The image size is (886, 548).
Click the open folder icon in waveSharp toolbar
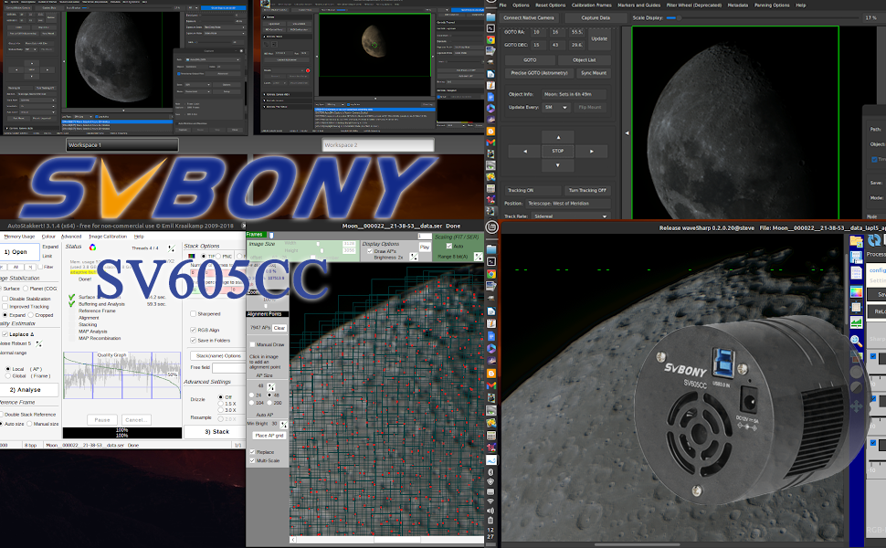coord(856,242)
